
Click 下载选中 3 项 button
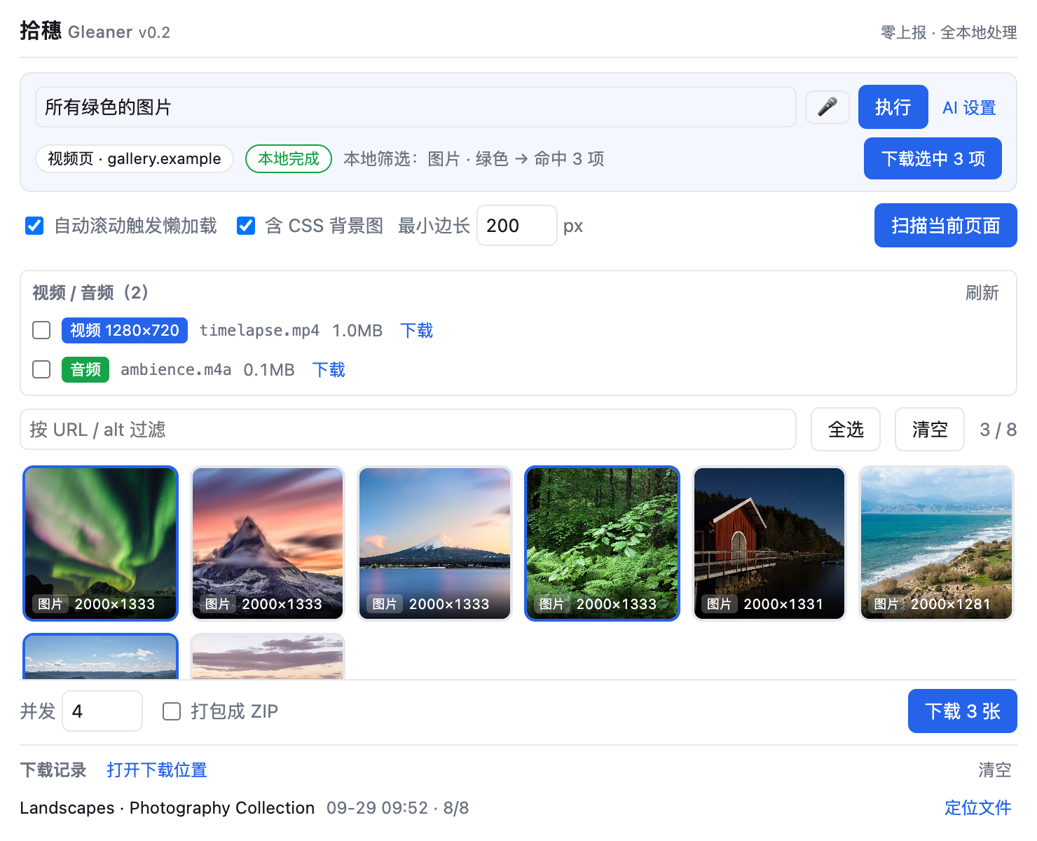point(933,158)
